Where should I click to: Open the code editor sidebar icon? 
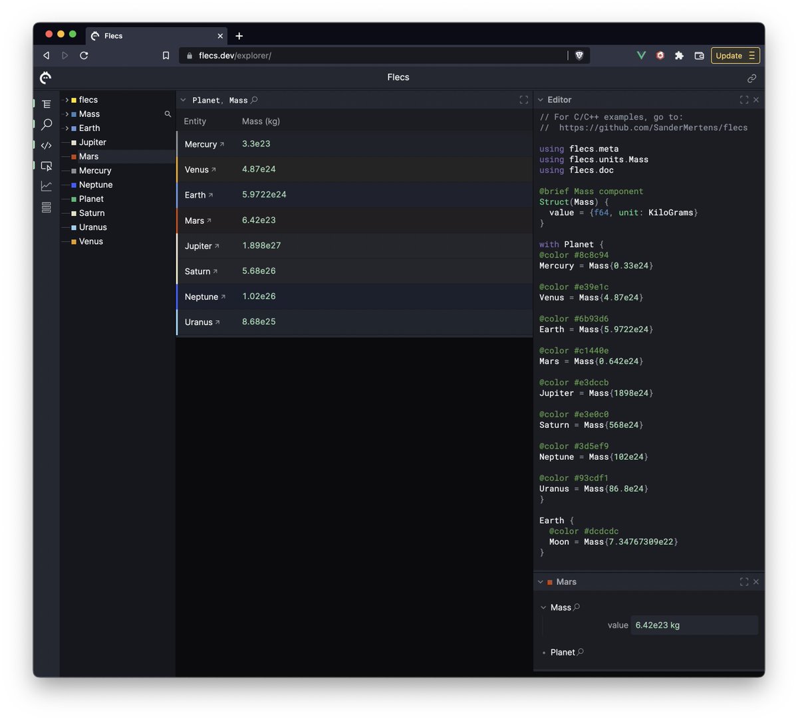click(46, 145)
